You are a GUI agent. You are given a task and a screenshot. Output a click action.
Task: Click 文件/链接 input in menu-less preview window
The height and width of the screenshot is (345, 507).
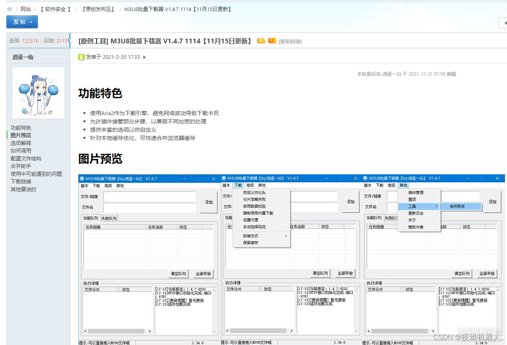click(x=150, y=196)
